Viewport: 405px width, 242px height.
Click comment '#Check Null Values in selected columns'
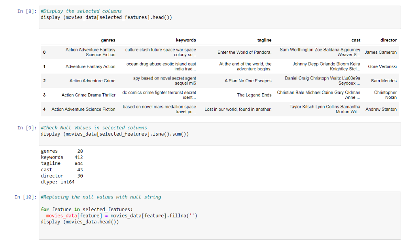[x=94, y=128]
